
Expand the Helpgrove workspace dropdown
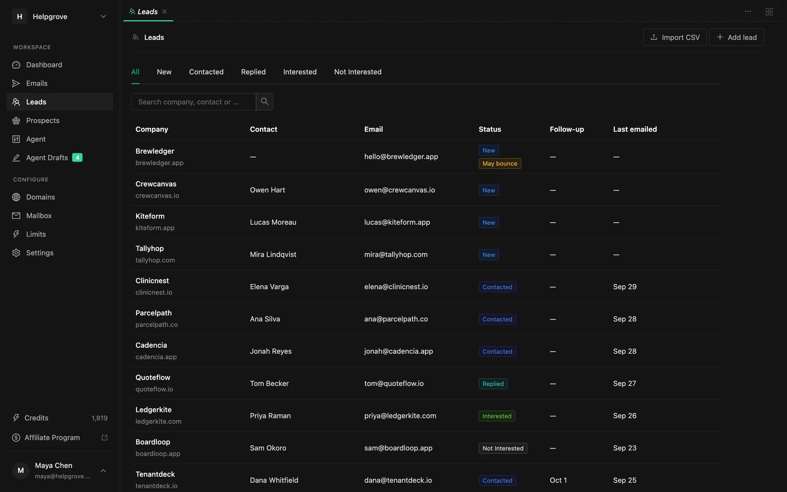[103, 16]
